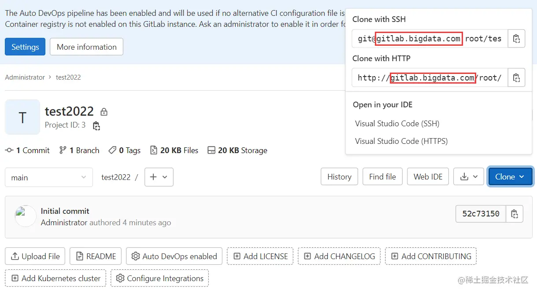Select the HTTP clone URL field
537x293 pixels.
[x=430, y=78]
